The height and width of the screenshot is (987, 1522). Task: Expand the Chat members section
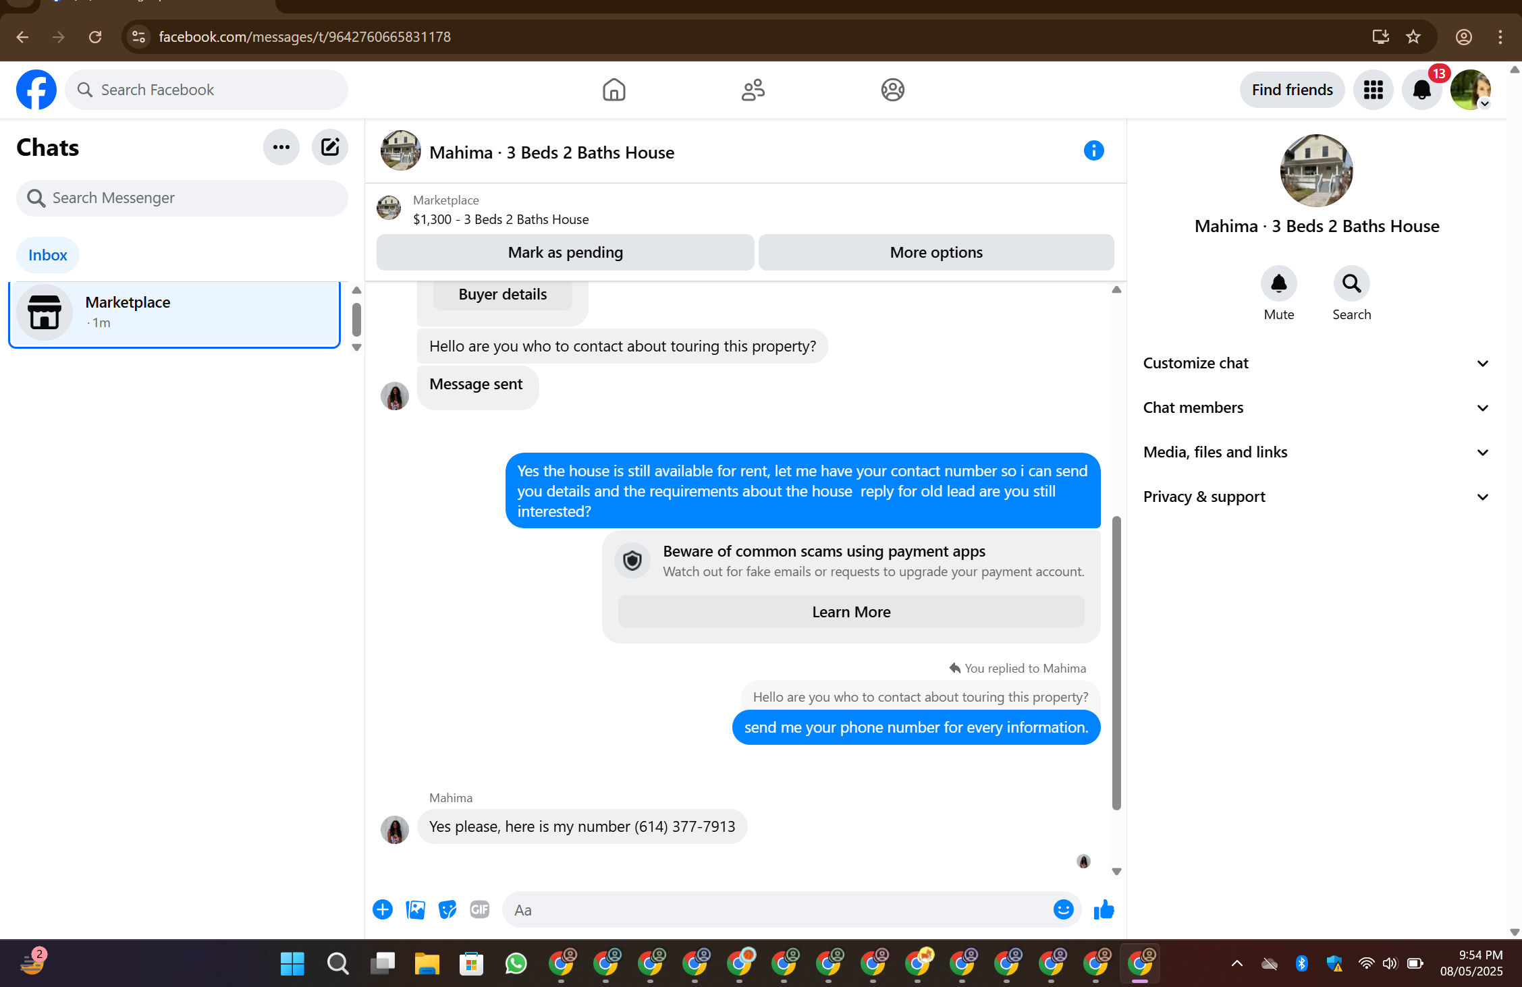pos(1317,407)
